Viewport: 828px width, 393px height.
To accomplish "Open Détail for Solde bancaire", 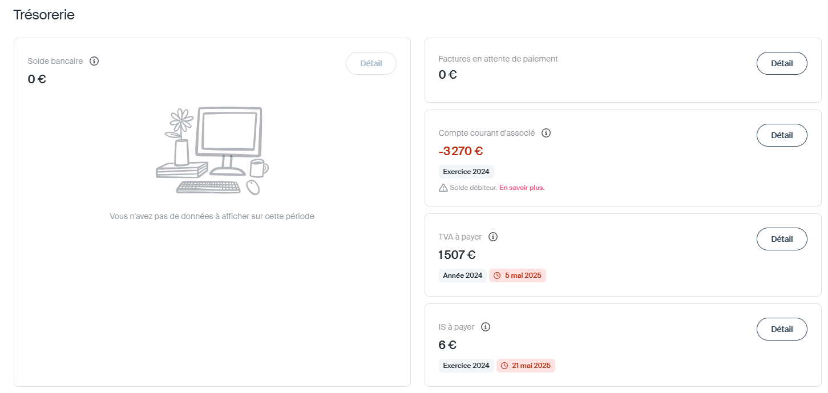I will pos(371,63).
